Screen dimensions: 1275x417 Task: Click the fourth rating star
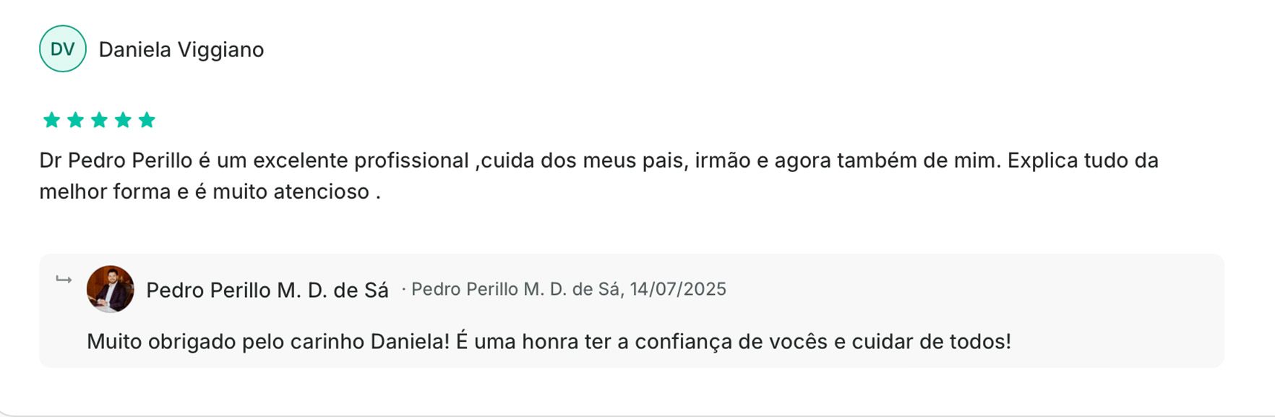tap(123, 120)
